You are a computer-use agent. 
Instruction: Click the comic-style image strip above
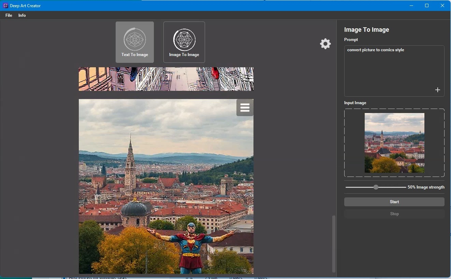pyautogui.click(x=166, y=79)
